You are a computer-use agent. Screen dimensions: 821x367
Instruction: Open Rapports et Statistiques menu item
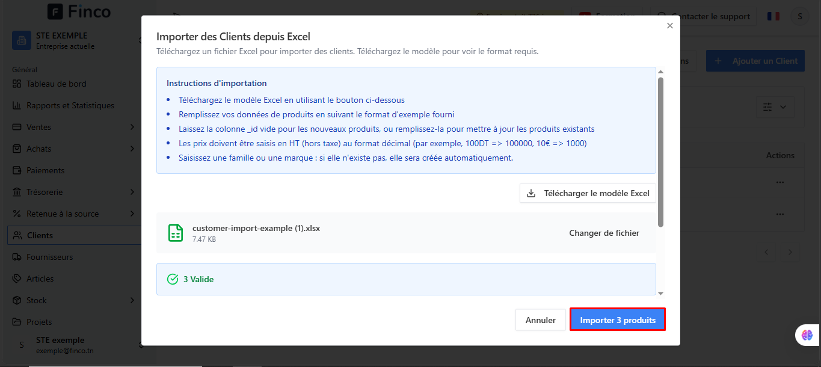tap(70, 105)
